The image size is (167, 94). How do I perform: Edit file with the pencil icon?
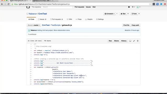pyautogui.click(x=134, y=41)
